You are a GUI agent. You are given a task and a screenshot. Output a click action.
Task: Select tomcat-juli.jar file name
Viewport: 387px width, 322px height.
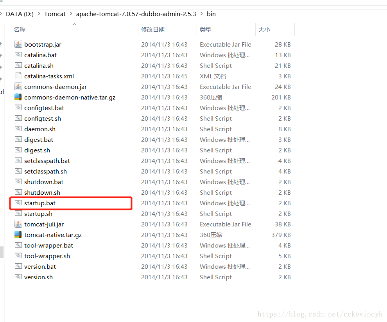(44, 224)
